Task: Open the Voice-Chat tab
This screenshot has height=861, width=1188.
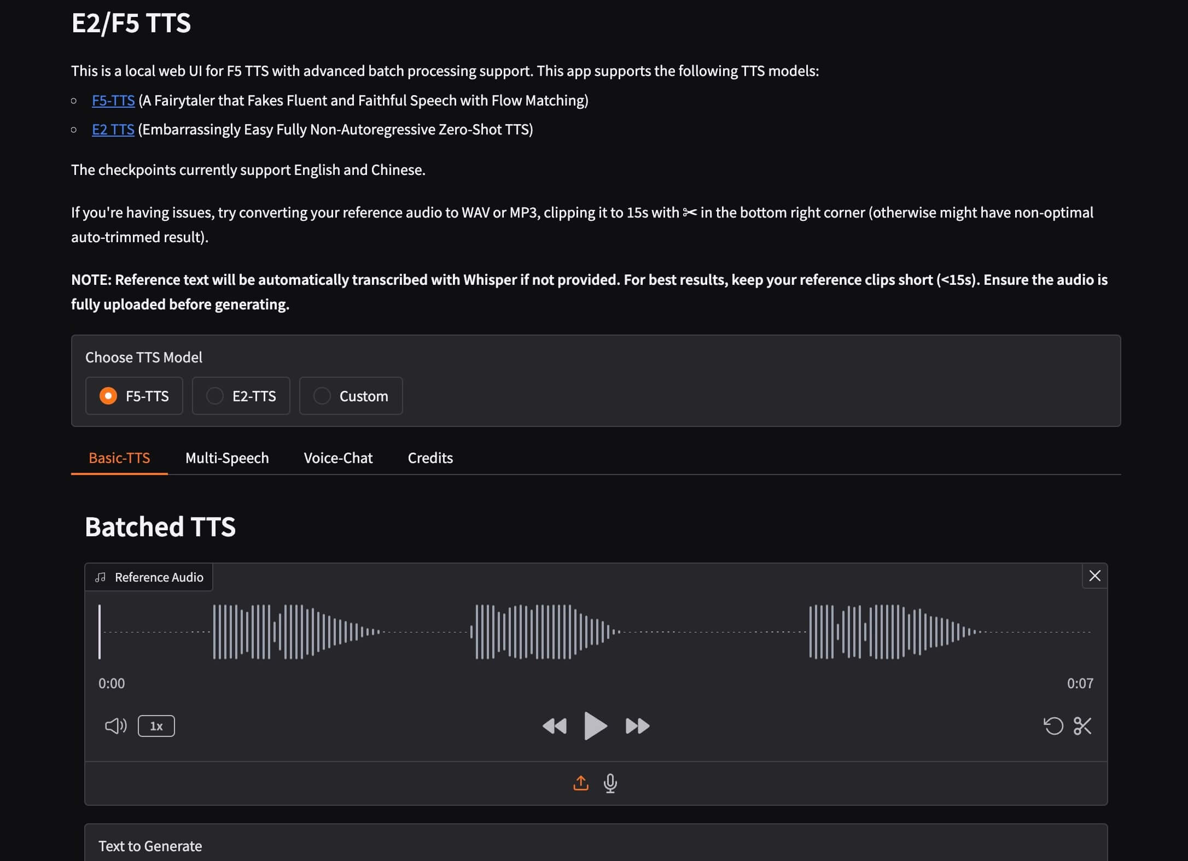Action: pyautogui.click(x=338, y=458)
